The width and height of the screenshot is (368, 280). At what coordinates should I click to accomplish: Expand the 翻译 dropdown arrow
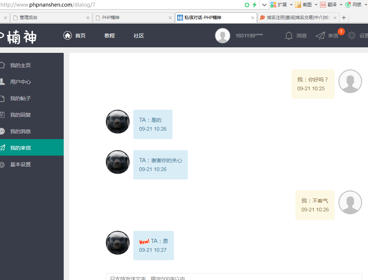tap(341, 5)
